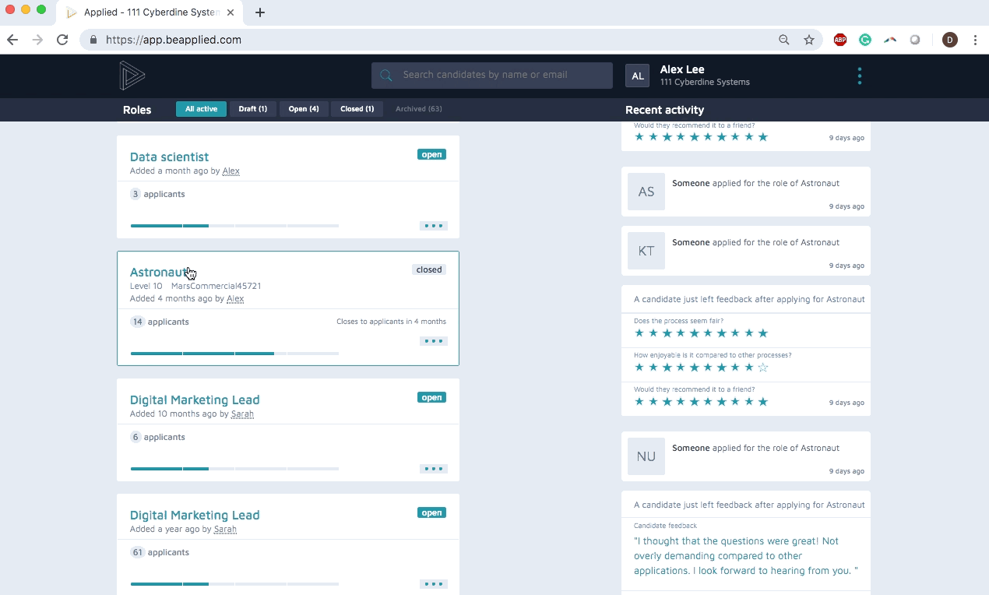Screen dimensions: 989x595
Task: Select the All active filter
Action: click(x=201, y=109)
